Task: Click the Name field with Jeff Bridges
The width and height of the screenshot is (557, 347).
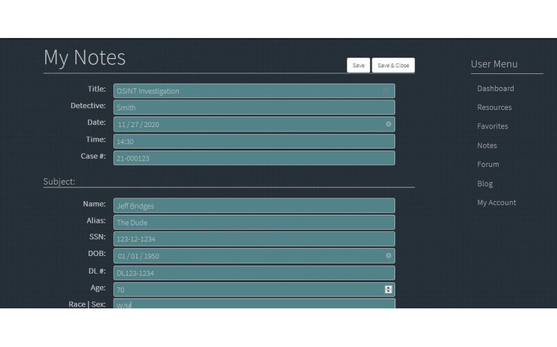Action: click(254, 206)
